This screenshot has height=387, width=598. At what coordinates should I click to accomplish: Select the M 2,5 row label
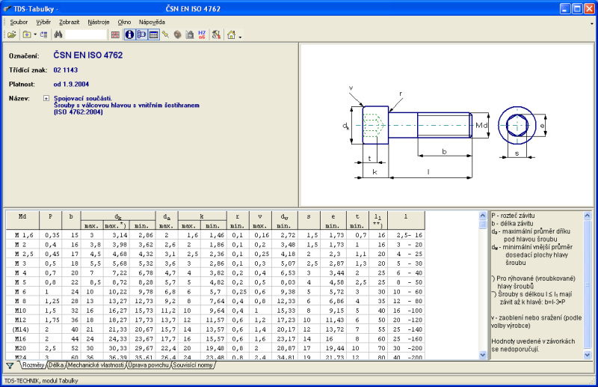click(24, 254)
